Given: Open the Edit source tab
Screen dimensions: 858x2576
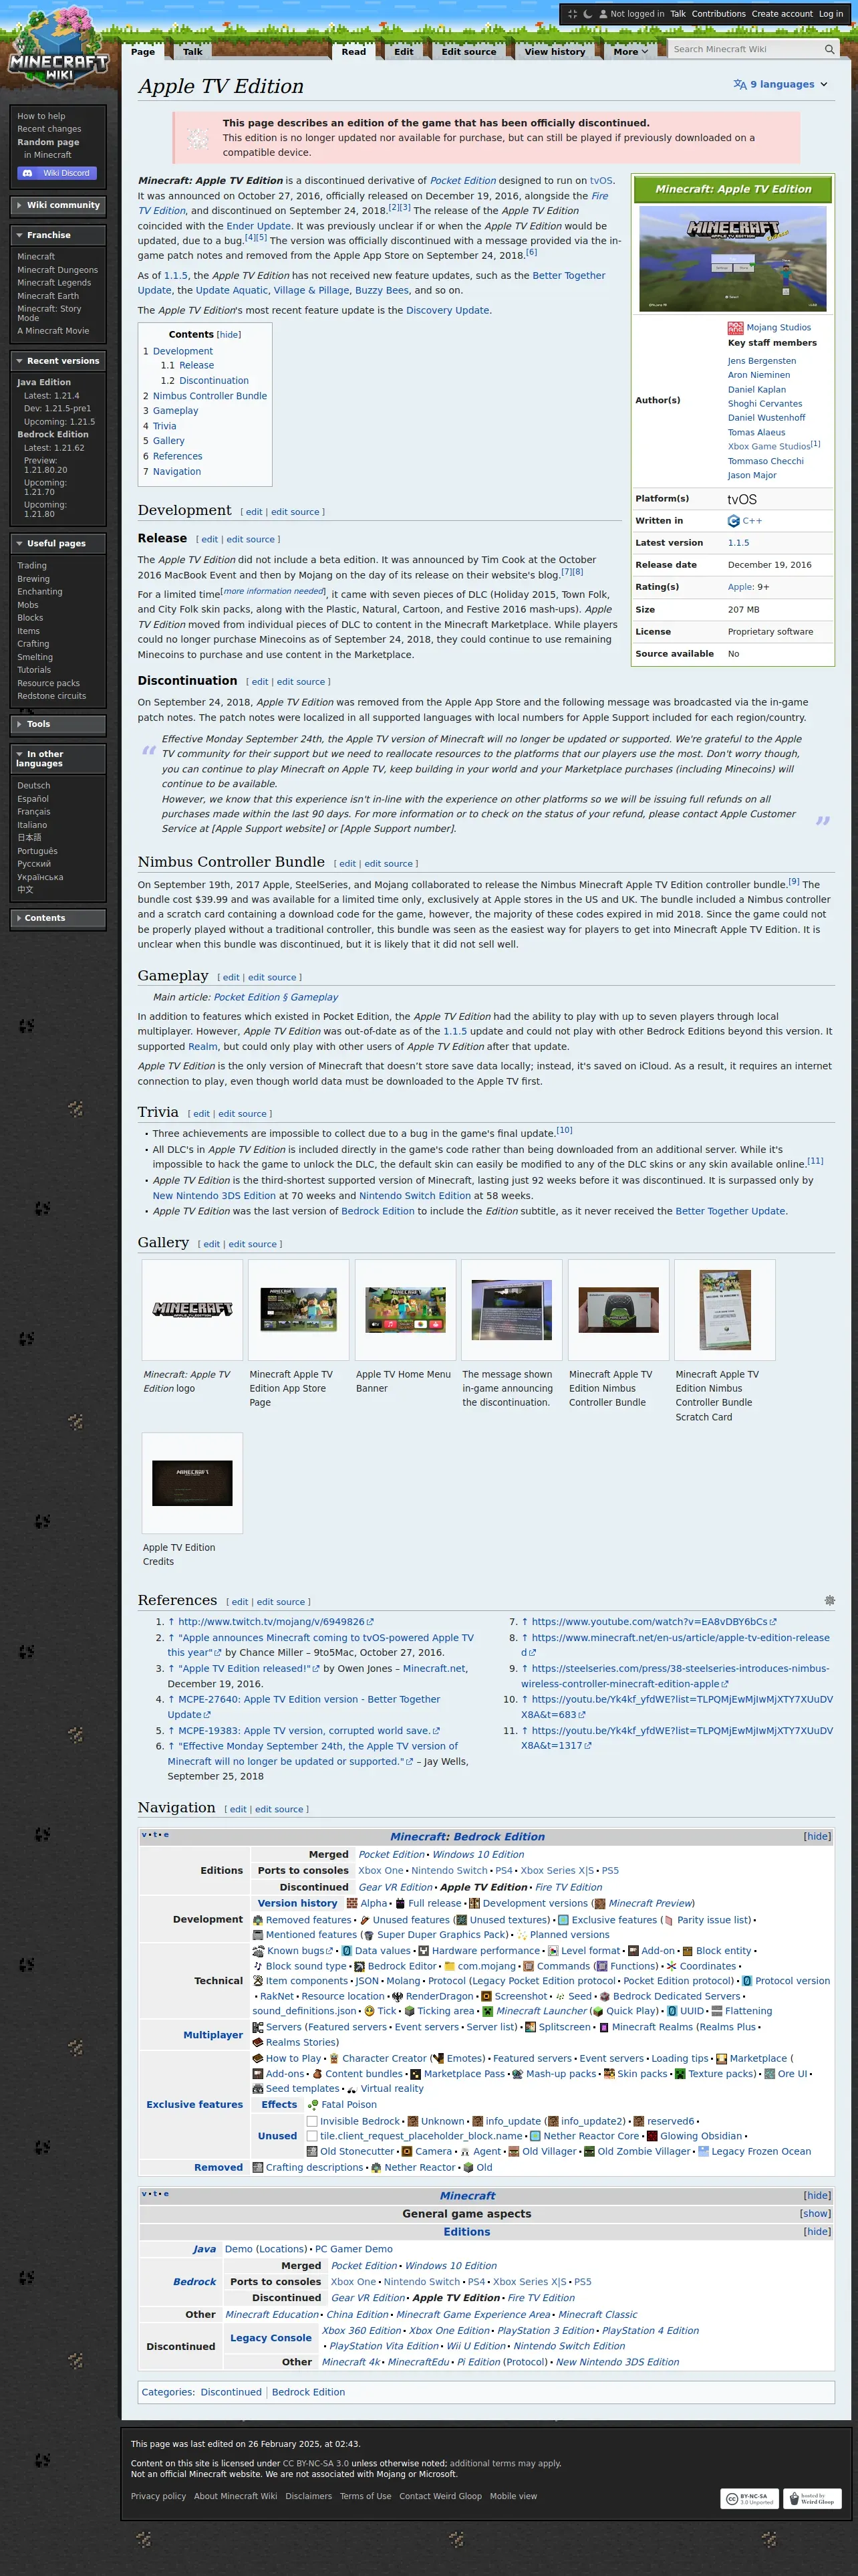Looking at the screenshot, I should click(x=468, y=52).
